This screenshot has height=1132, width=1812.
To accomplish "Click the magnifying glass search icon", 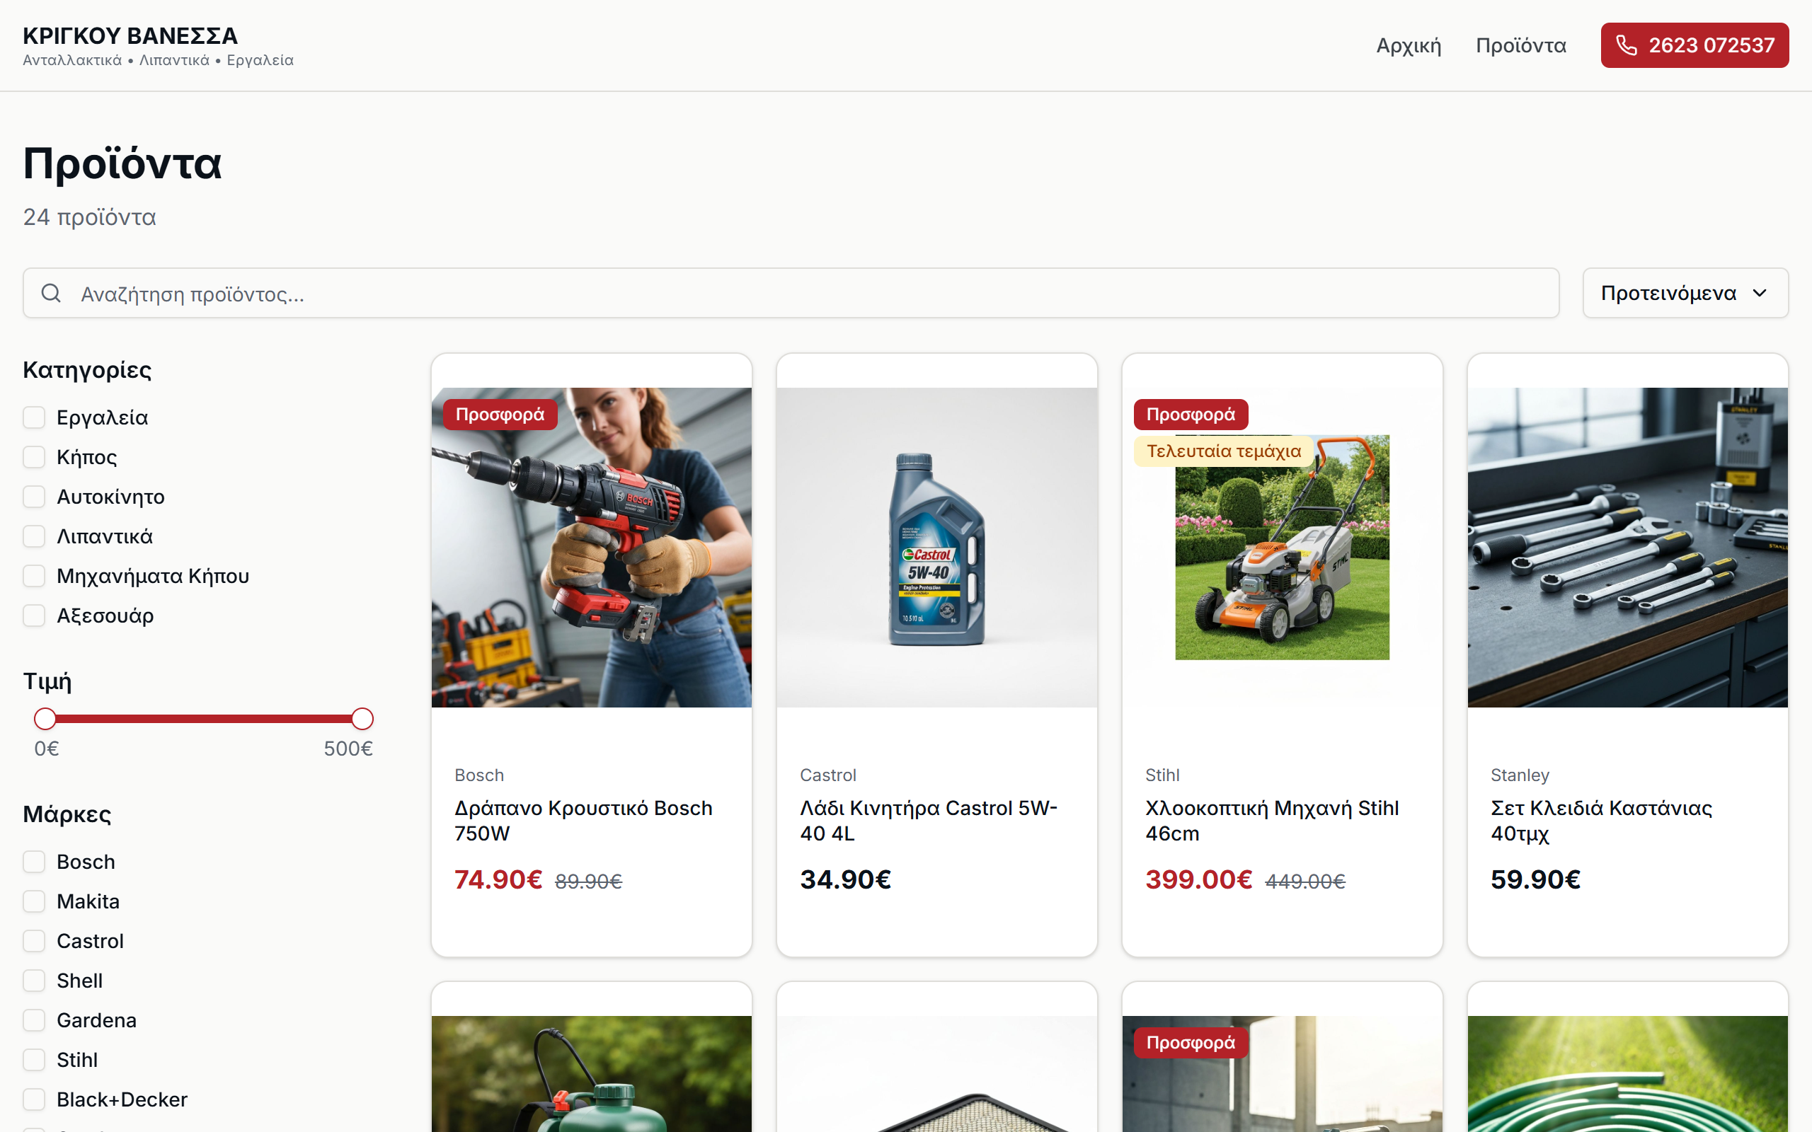I will pos(51,293).
